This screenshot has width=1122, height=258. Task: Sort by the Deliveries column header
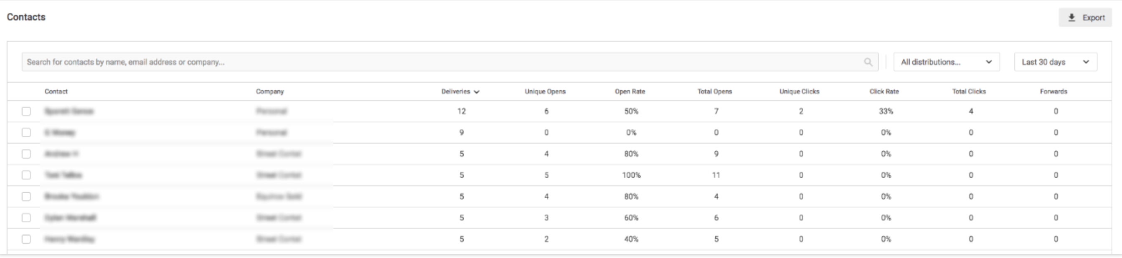pyautogui.click(x=456, y=91)
